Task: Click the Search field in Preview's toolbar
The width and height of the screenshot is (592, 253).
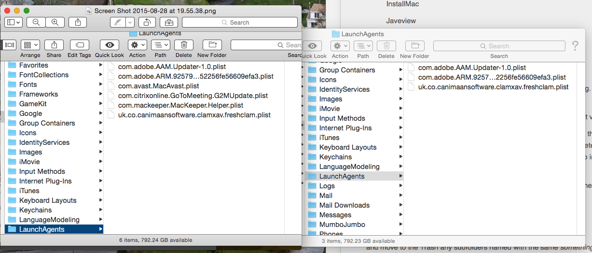Action: coord(240,22)
